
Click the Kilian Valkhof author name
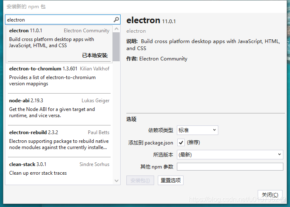tap(95, 69)
